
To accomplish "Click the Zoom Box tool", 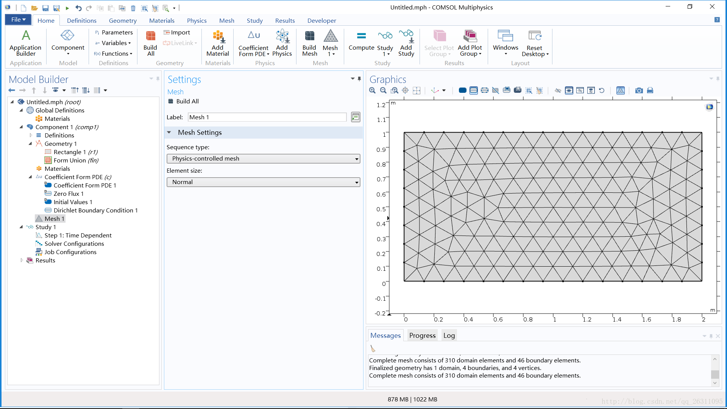I will coord(395,91).
